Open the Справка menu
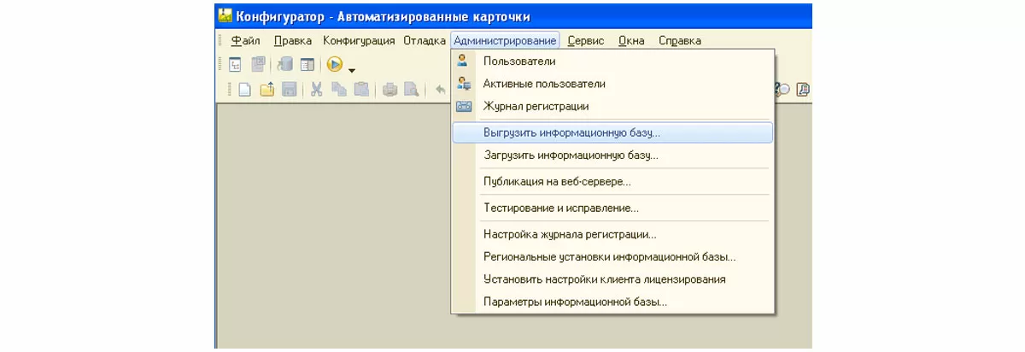 pyautogui.click(x=680, y=40)
